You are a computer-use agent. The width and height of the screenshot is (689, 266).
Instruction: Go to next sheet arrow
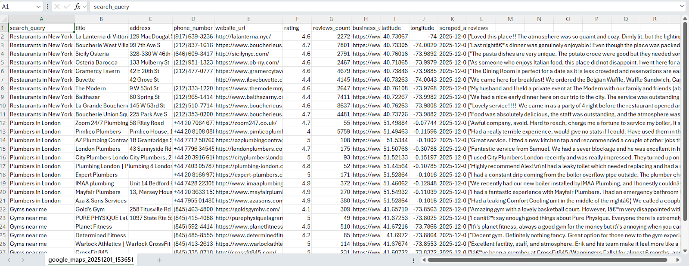22,260
